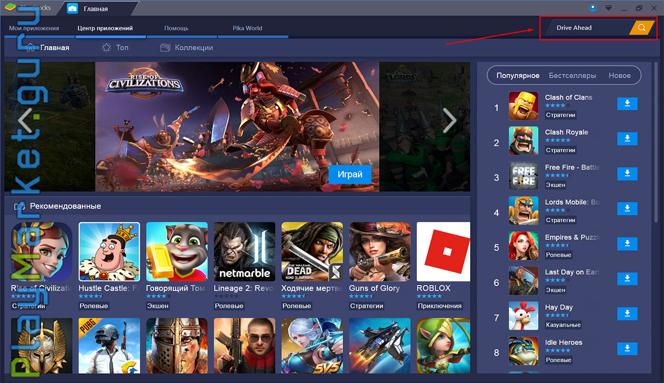Click the account avatar icon in title bar
The image size is (664, 383).
[592, 8]
